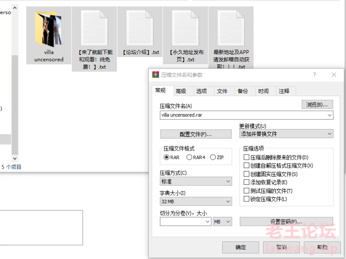Enable 添加恢复记录 checkbox
The image size is (346, 259).
pyautogui.click(x=246, y=182)
